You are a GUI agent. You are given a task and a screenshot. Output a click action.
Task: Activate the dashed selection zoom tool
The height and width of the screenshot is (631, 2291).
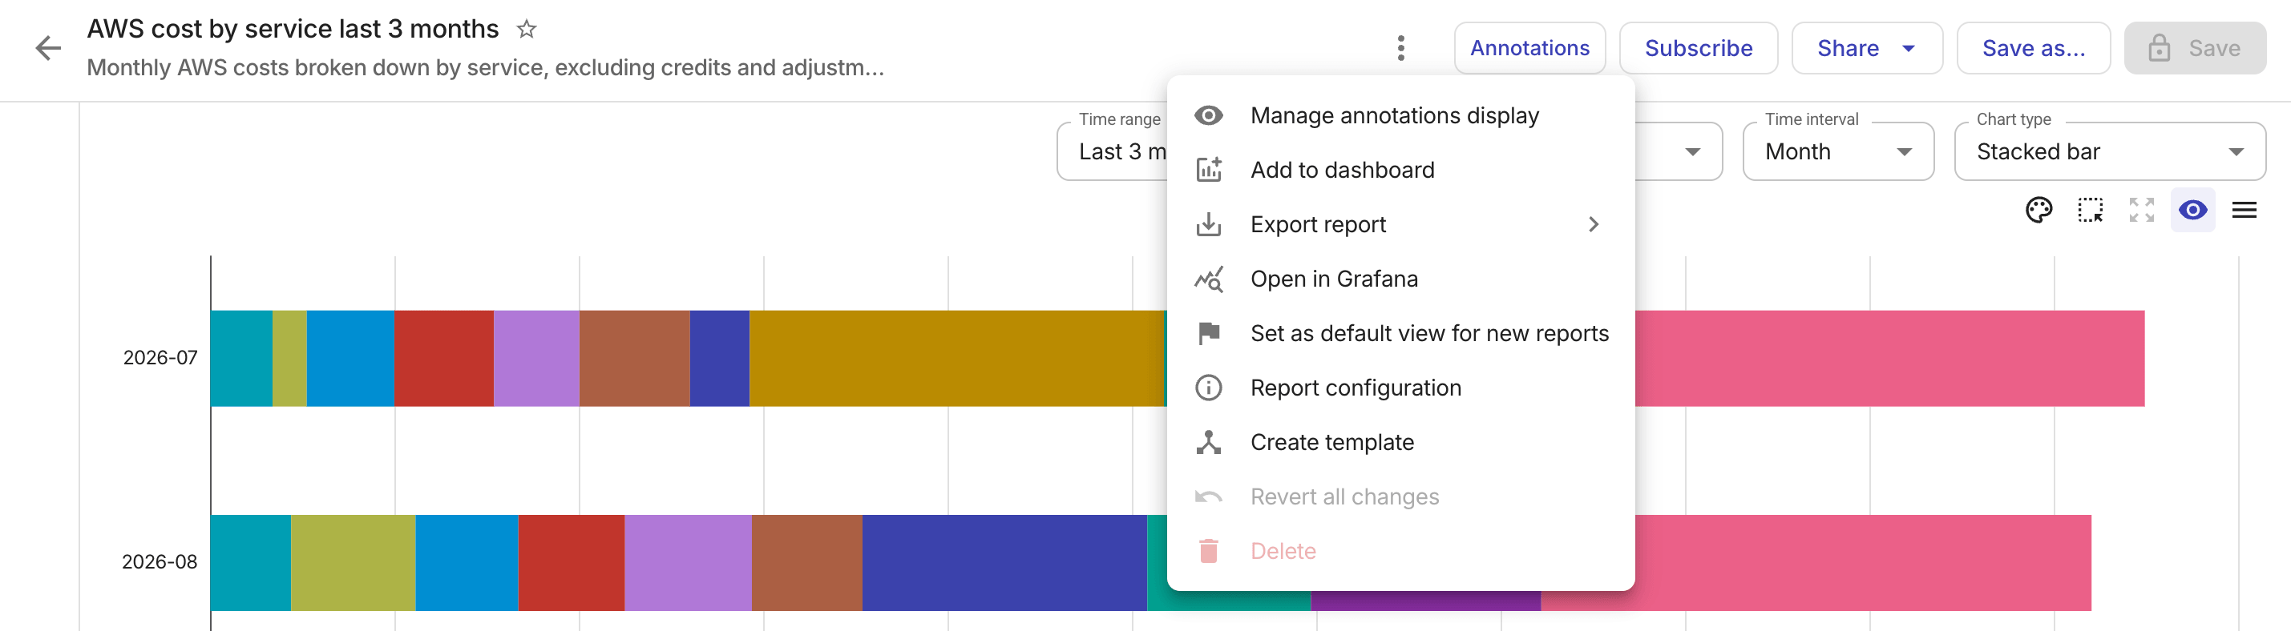point(2090,211)
